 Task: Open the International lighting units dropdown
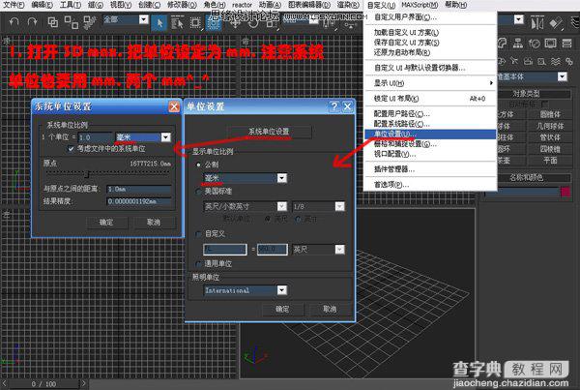282,290
